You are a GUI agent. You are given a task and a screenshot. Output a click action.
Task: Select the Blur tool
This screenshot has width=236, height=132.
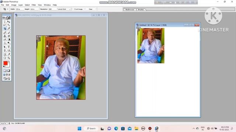[x=5, y=43]
